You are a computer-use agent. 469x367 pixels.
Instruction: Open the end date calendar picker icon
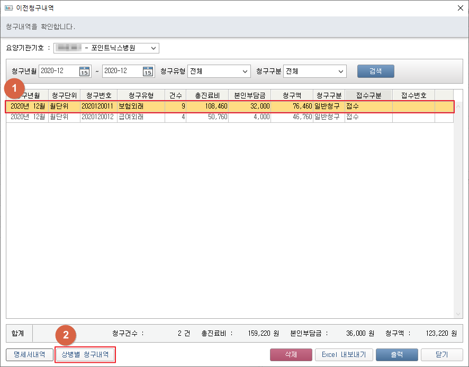148,71
